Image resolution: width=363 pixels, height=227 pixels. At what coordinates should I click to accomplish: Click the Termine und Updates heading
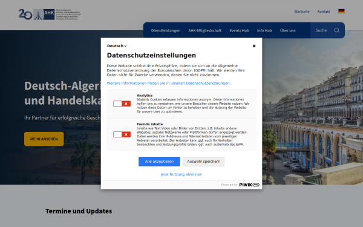tap(79, 211)
